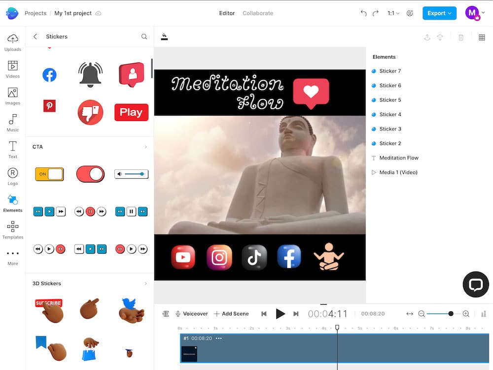Screen dimensions: 493x370
Task: Go back from Stickers panel
Action: (x=35, y=36)
